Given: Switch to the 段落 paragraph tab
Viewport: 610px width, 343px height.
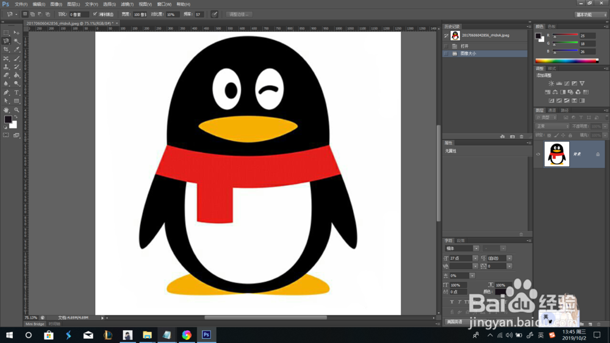Looking at the screenshot, I should coord(461,241).
